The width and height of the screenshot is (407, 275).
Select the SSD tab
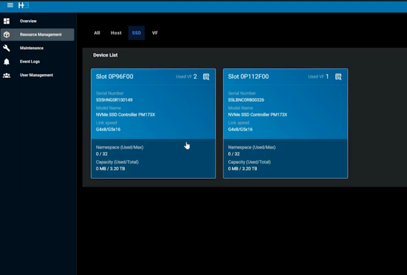(x=136, y=33)
